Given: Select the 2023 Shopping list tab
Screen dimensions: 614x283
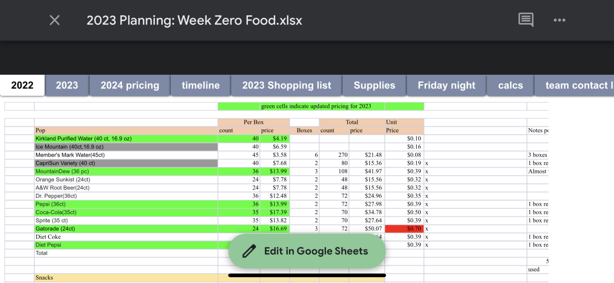Looking at the screenshot, I should pyautogui.click(x=286, y=85).
